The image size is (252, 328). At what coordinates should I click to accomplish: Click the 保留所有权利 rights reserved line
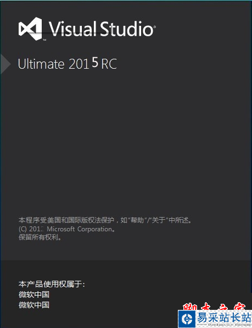(40, 237)
